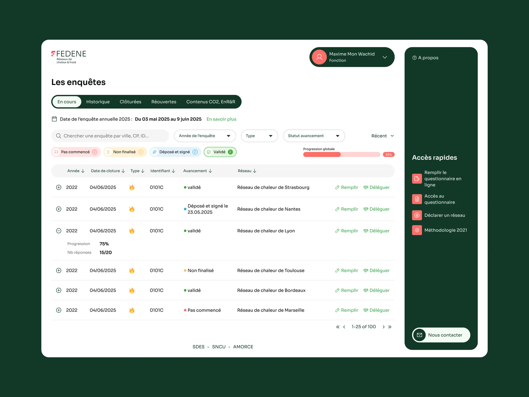This screenshot has height=397, width=529.
Task: Focus the enquête search field
Action: tap(110, 136)
